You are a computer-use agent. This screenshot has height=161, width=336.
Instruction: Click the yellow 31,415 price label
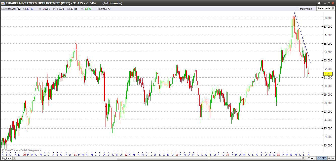tap(328, 74)
